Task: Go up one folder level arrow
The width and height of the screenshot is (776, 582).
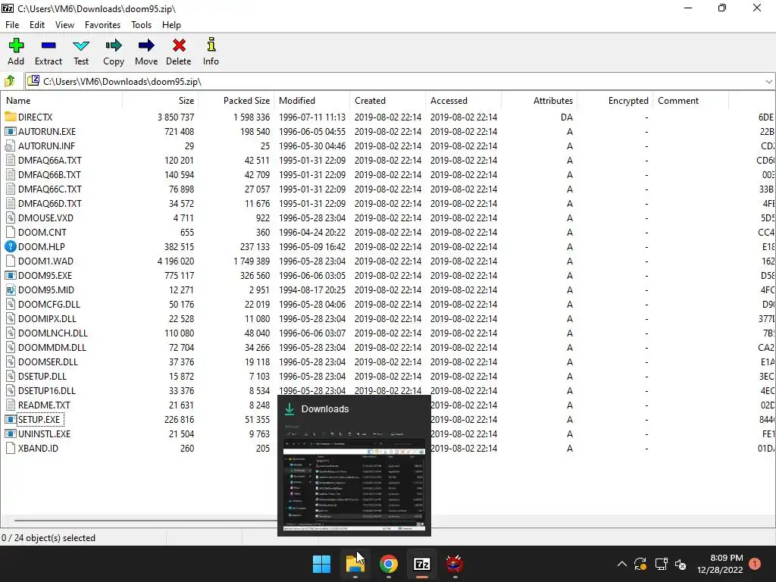Action: [x=9, y=81]
